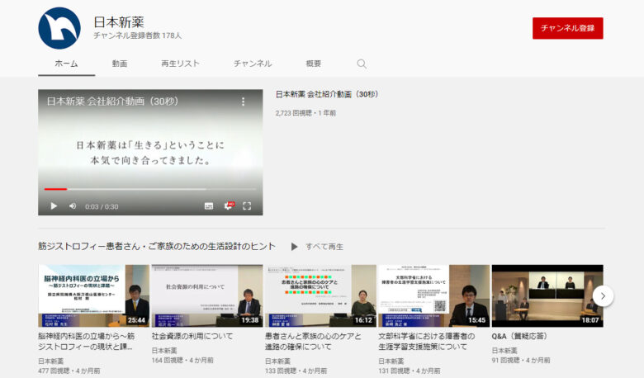644x378 pixels.
Task: Click the title 脳神経内科医の立場から～筋ジストロフィーの現状
Action: (86, 342)
